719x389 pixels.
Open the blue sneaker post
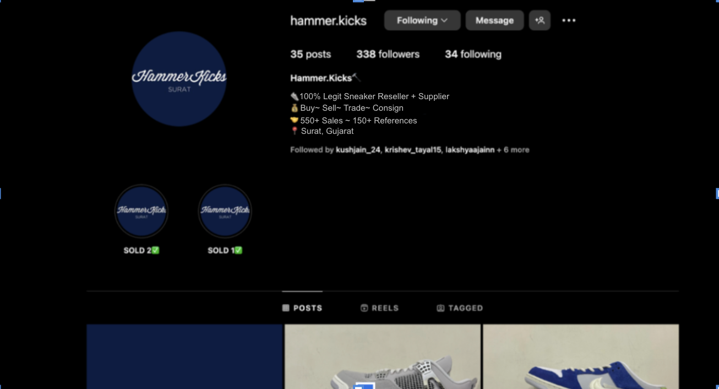click(x=581, y=356)
